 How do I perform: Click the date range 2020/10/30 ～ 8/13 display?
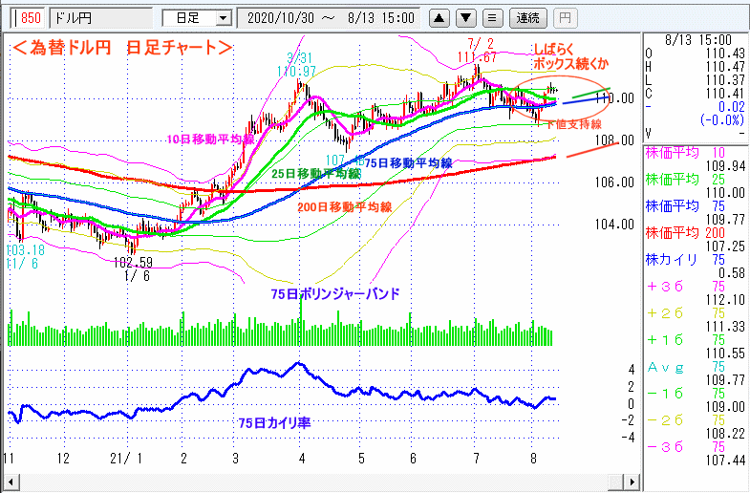[x=330, y=18]
